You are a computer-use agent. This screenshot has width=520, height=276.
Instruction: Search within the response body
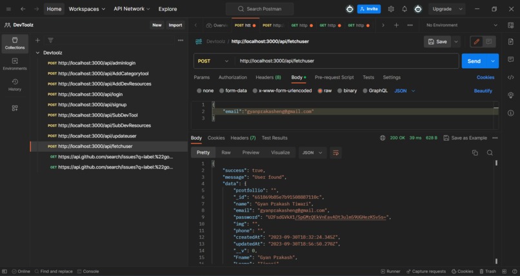pyautogui.click(x=490, y=152)
